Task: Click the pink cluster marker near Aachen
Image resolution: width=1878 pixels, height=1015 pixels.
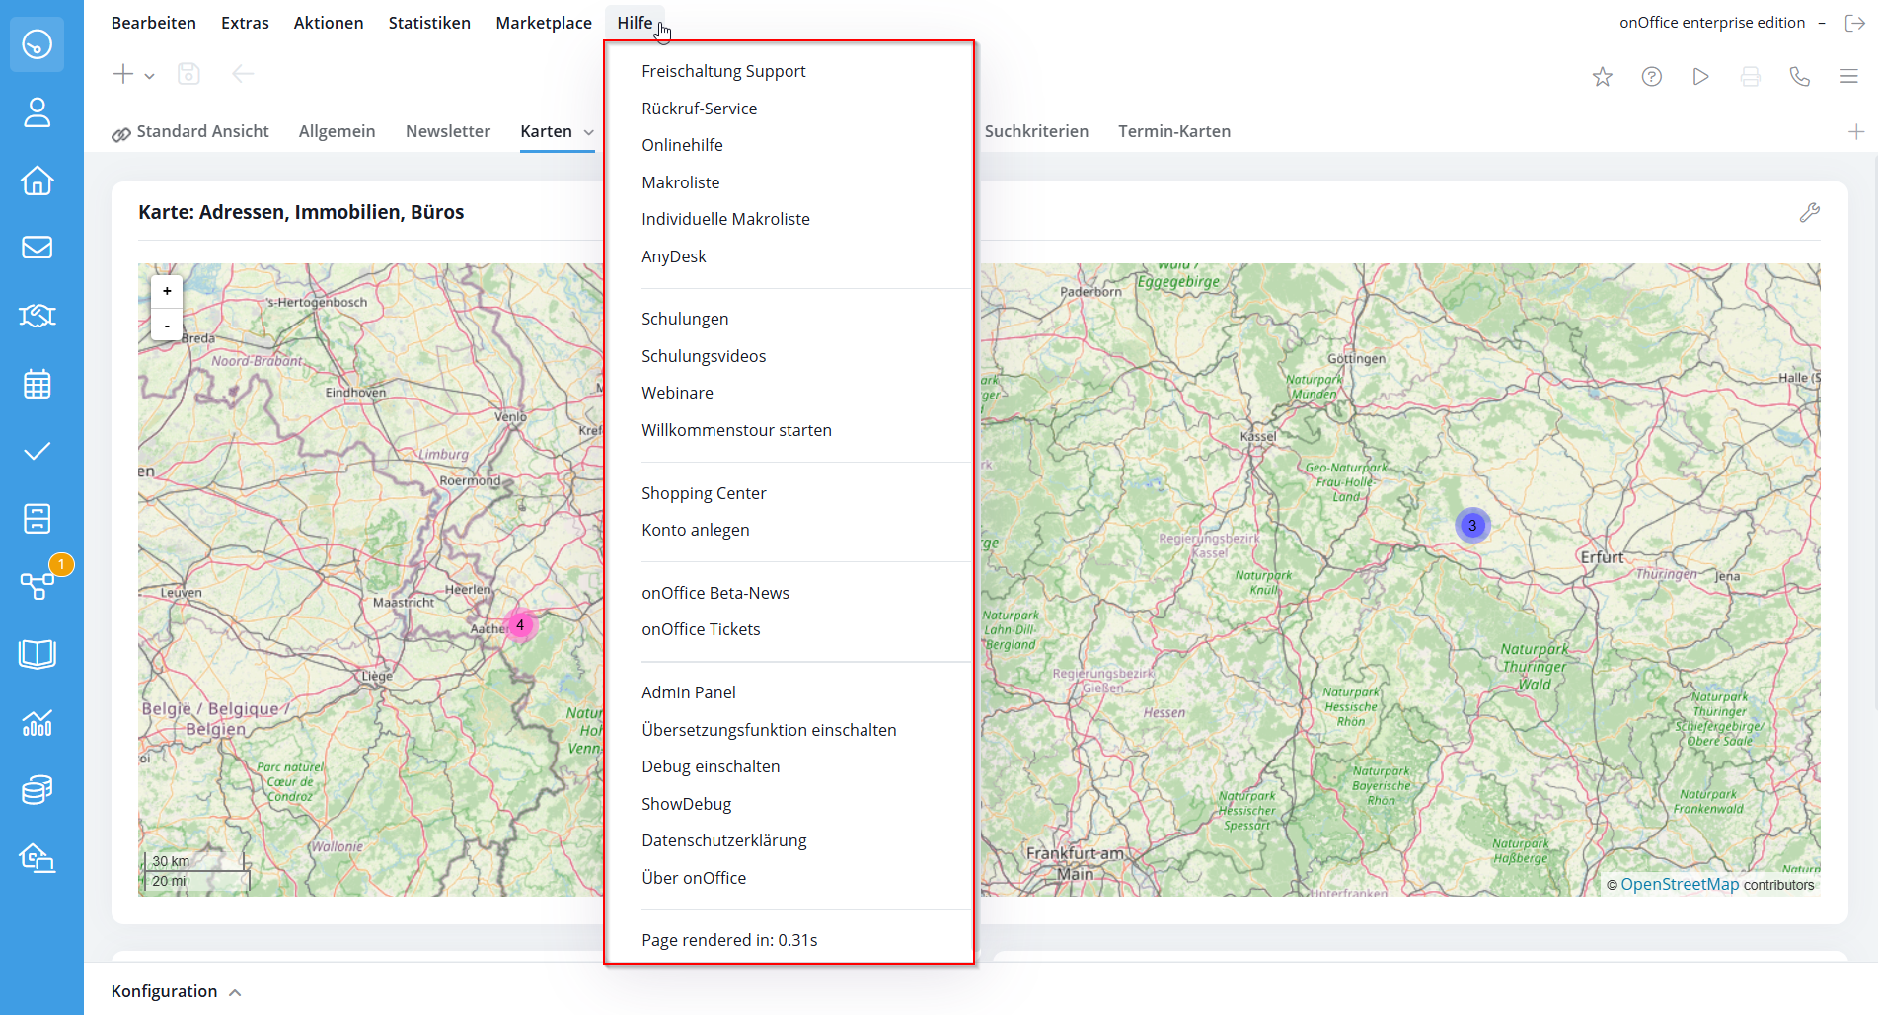Action: pyautogui.click(x=520, y=625)
